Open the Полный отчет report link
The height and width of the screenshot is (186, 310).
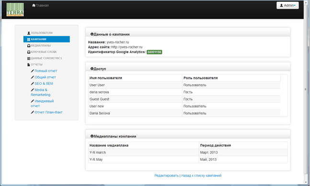[x=46, y=71]
